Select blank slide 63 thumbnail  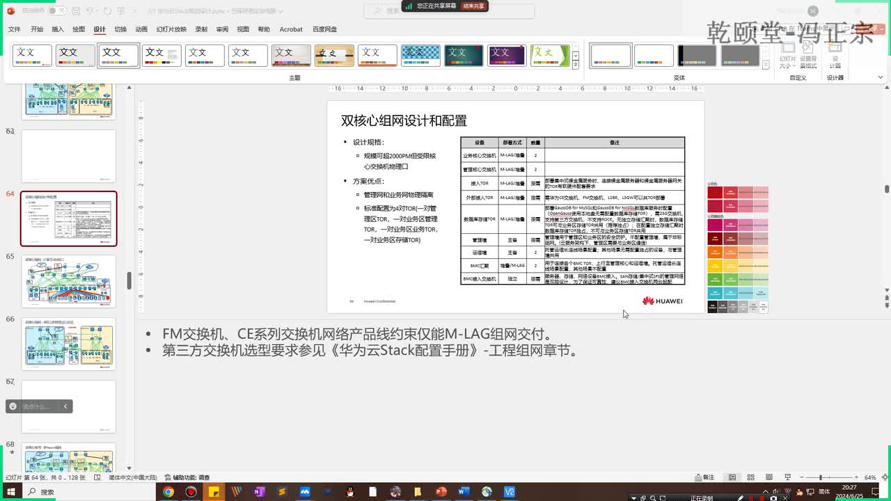click(x=68, y=156)
